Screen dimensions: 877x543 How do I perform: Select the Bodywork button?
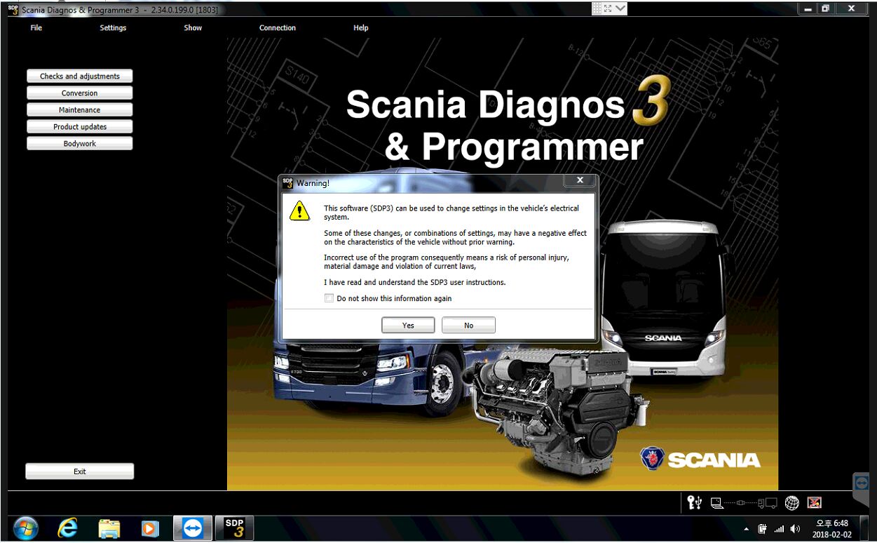pos(80,144)
